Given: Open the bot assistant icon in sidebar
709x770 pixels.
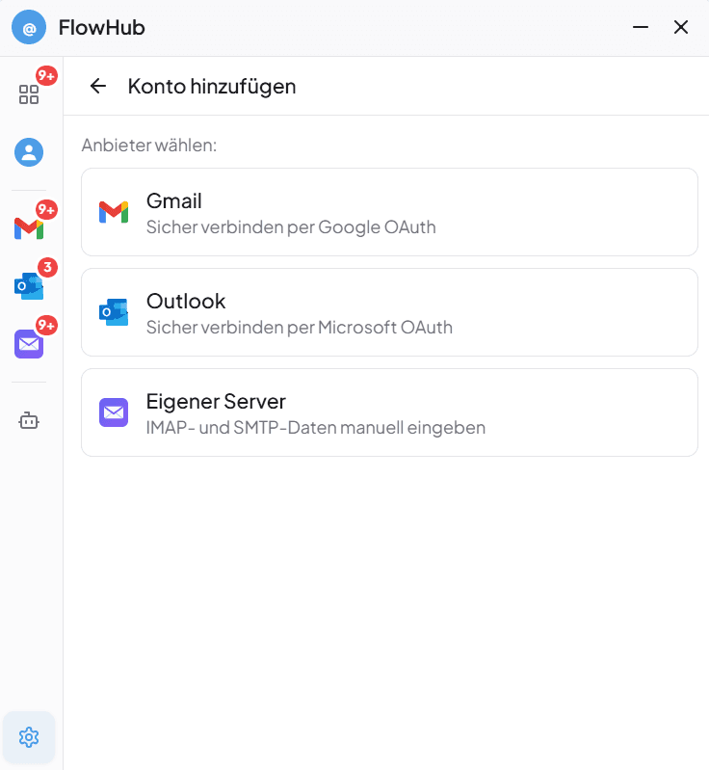Looking at the screenshot, I should pyautogui.click(x=29, y=420).
